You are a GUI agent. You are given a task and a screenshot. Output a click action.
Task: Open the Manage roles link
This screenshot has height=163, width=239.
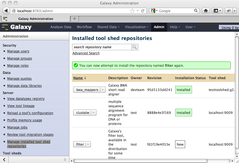point(18,65)
